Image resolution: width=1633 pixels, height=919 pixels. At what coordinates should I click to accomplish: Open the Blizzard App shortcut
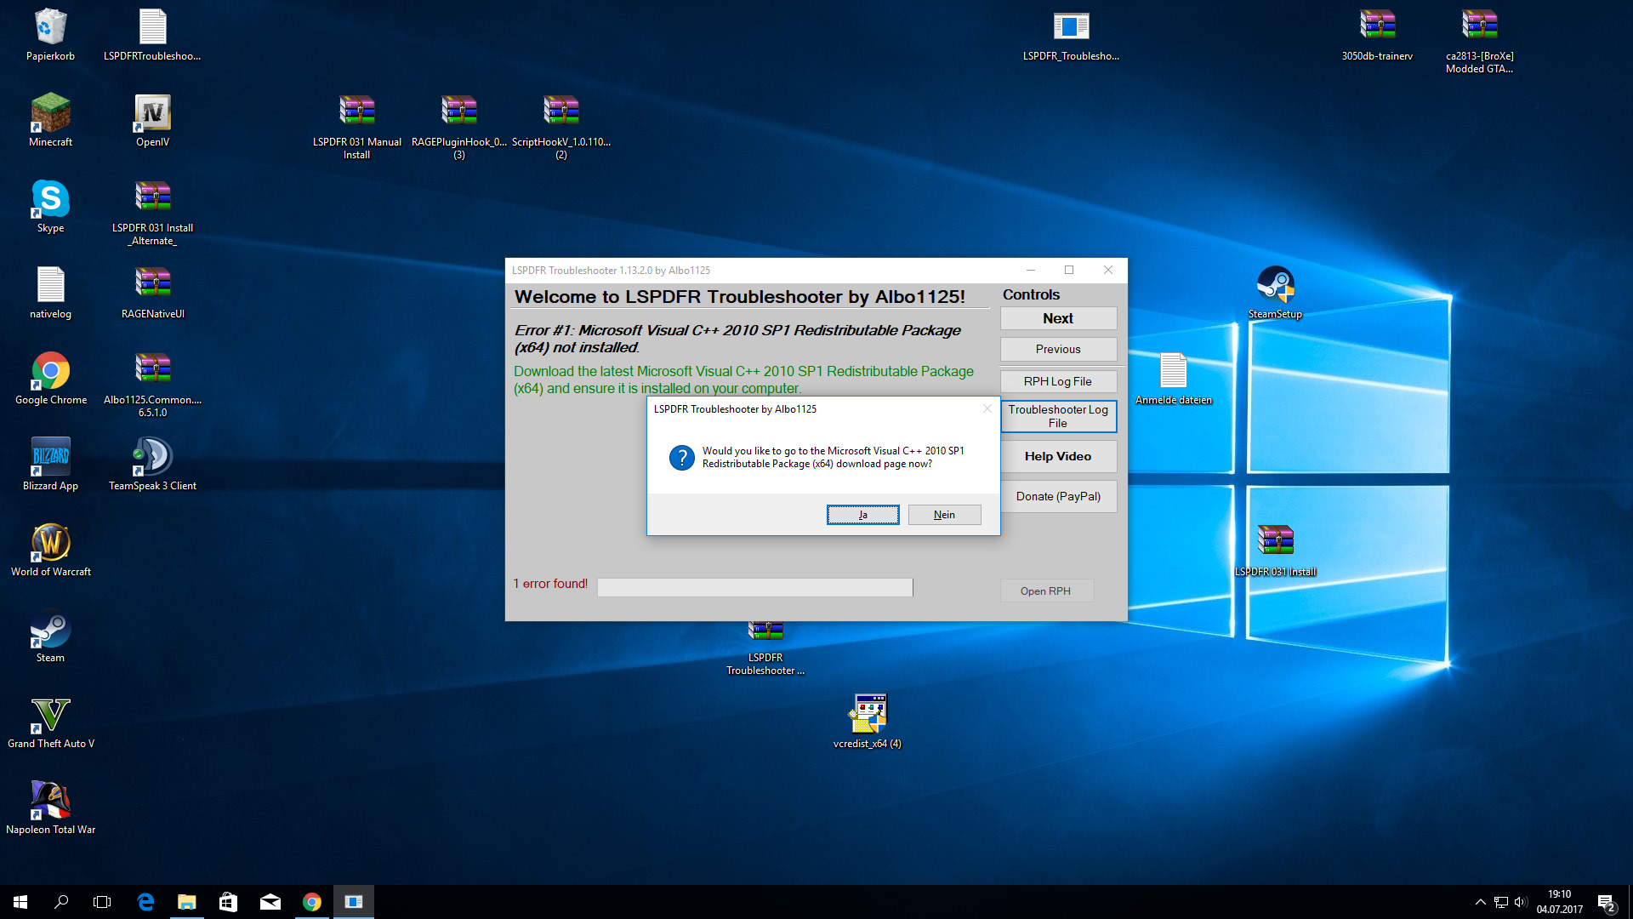pos(50,457)
